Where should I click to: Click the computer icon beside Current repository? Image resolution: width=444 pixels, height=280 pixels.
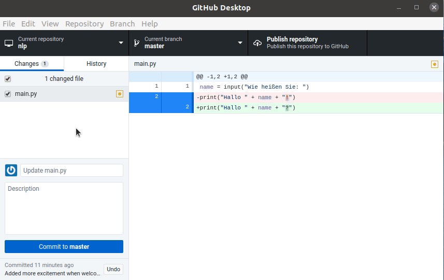coord(9,43)
